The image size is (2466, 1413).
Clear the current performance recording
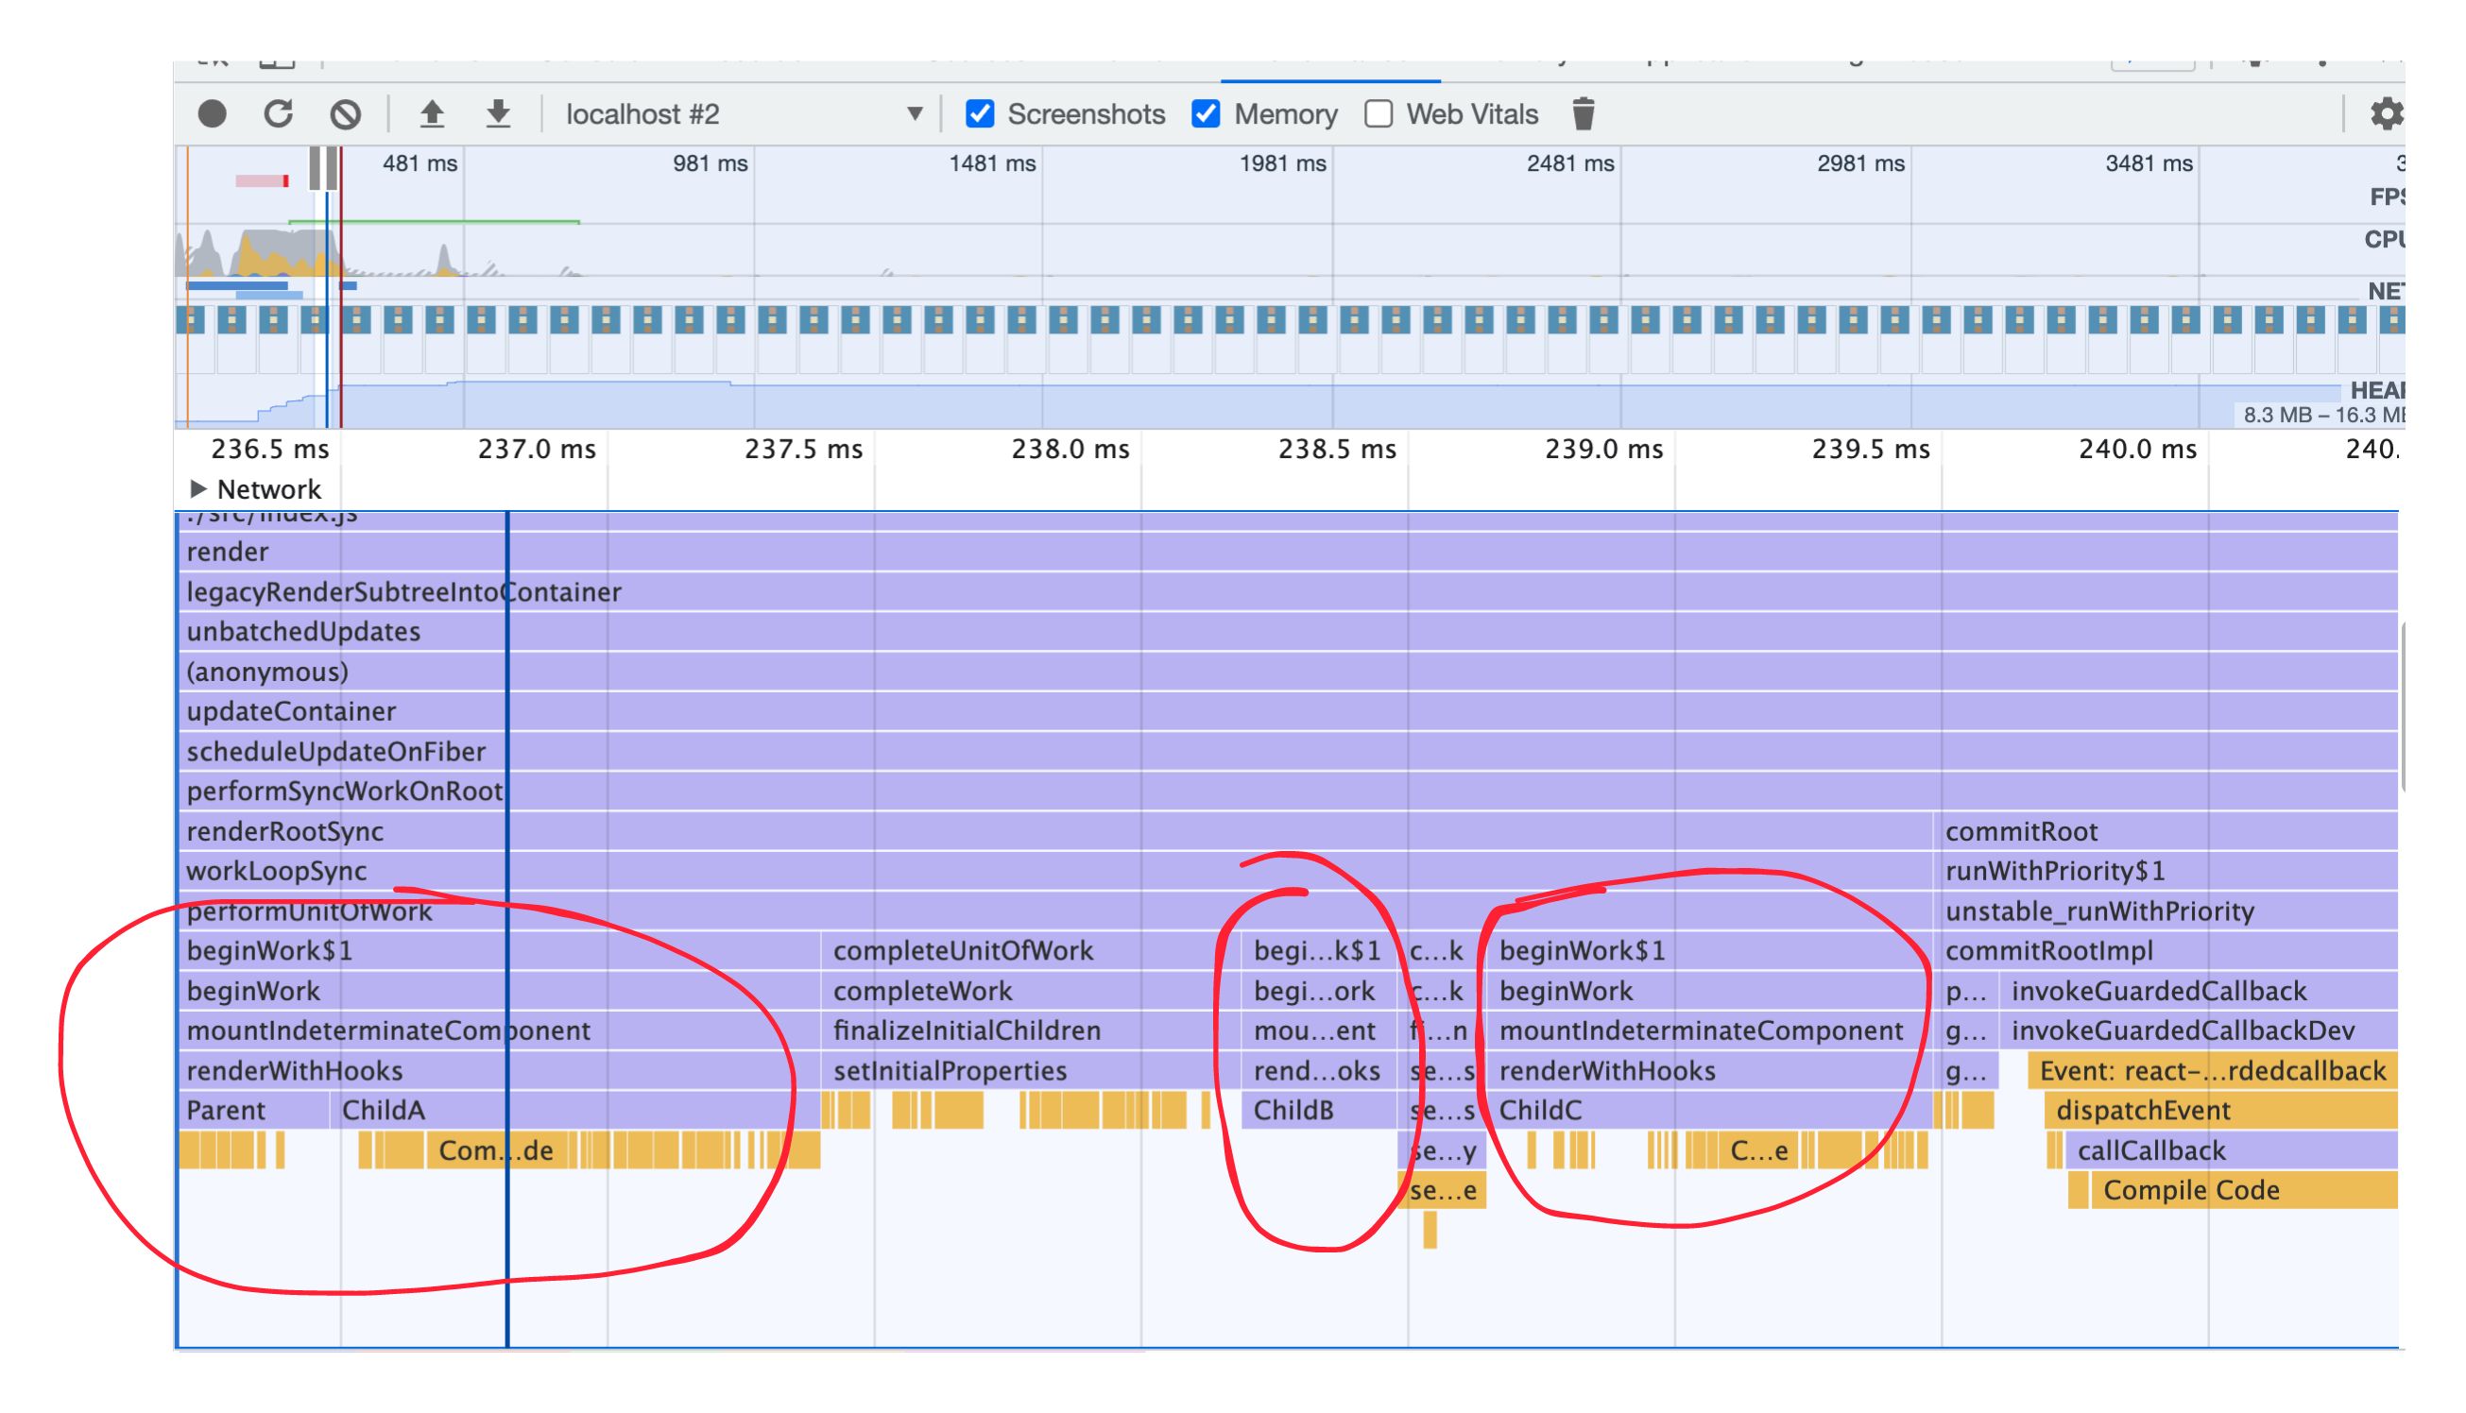[x=347, y=113]
